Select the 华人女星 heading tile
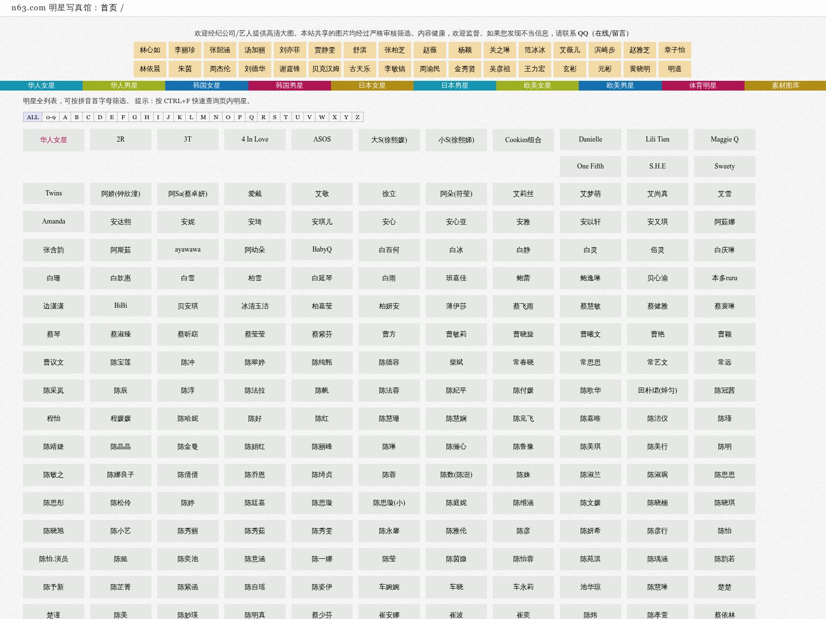The width and height of the screenshot is (826, 619). (53, 140)
